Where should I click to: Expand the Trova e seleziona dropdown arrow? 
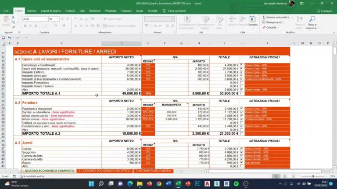pyautogui.click(x=318, y=28)
